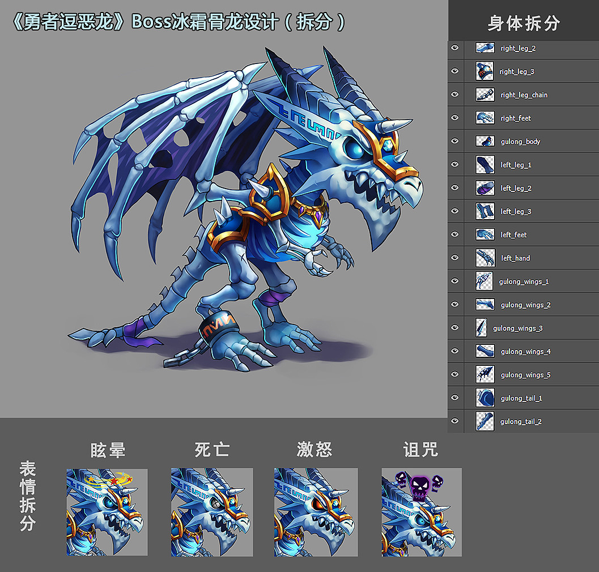Select the right_leg_3 layer thumbnail
This screenshot has height=572, width=599.
click(x=485, y=71)
